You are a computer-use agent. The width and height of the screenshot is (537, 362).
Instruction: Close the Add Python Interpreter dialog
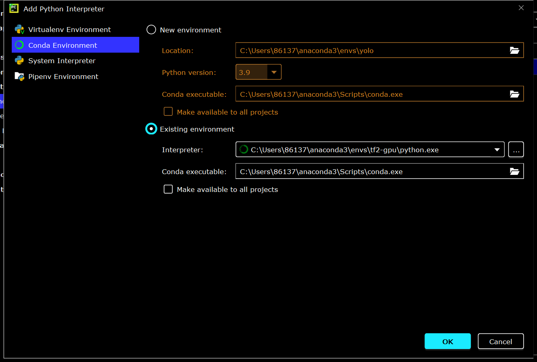click(521, 8)
